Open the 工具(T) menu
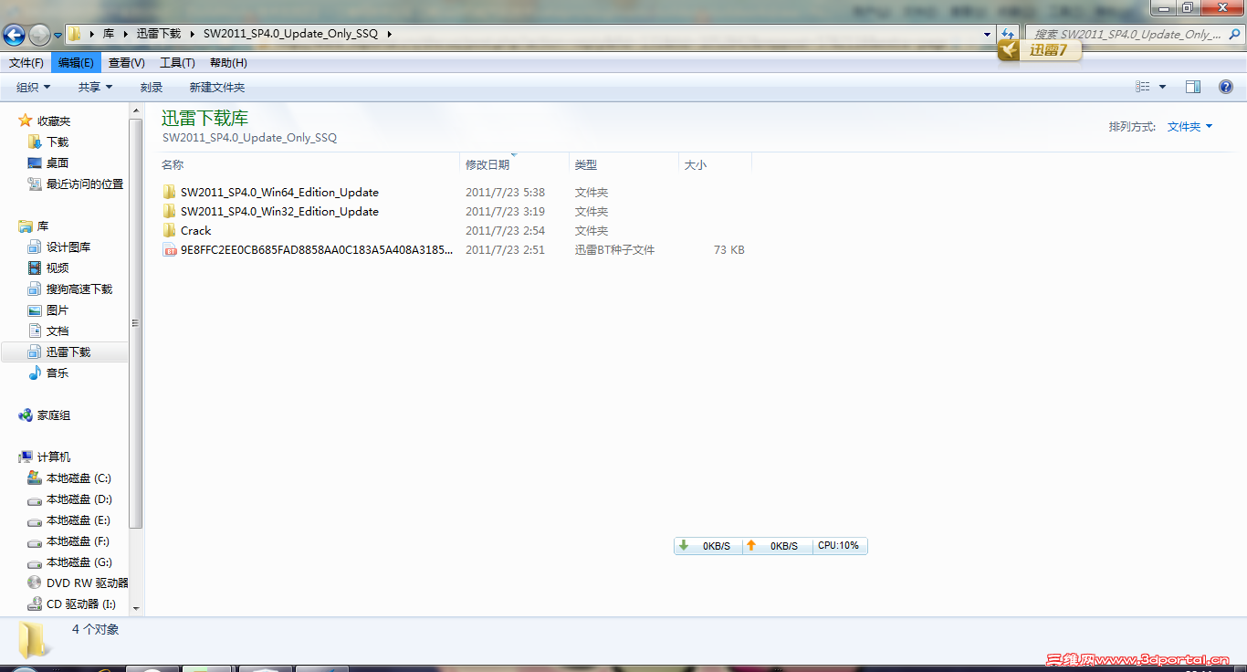 click(177, 63)
